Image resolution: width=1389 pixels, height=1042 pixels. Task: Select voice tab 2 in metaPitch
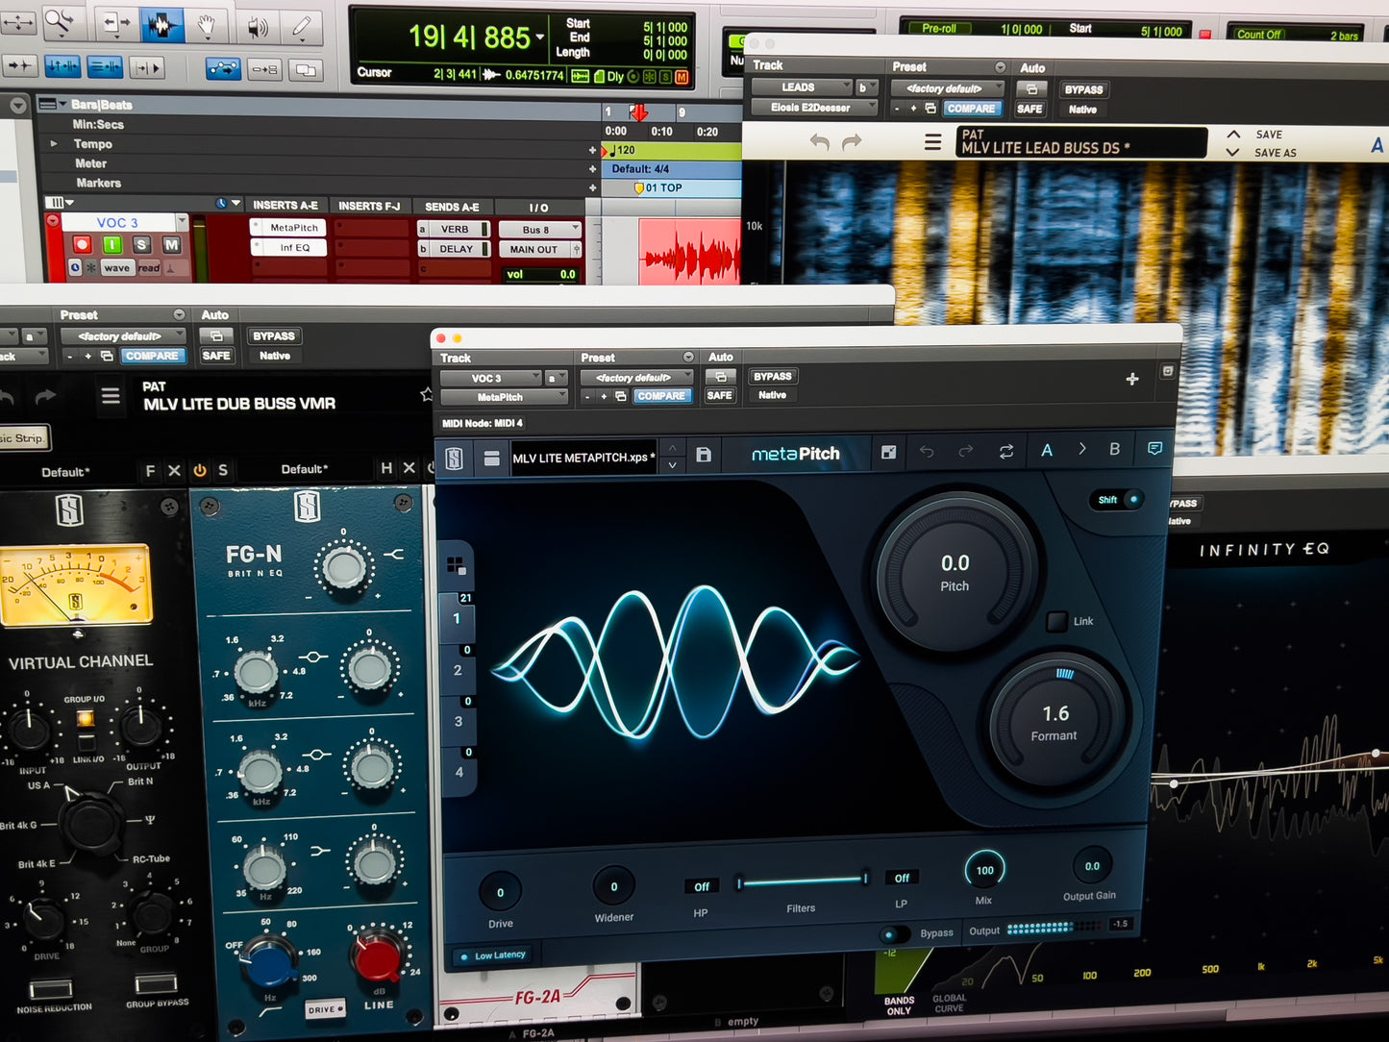458,670
